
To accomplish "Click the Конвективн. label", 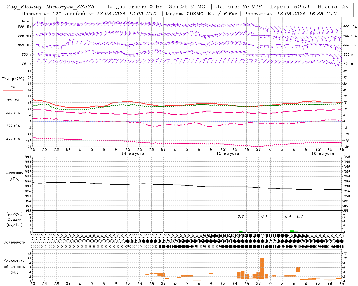I will pos(14,261).
